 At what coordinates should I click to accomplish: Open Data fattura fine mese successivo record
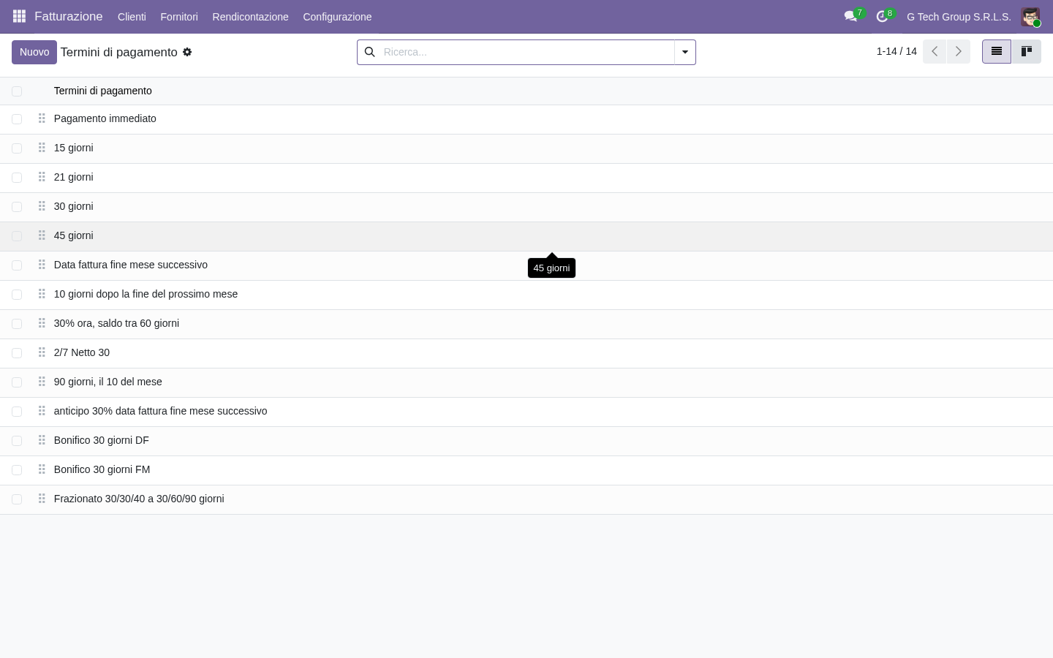(x=131, y=265)
